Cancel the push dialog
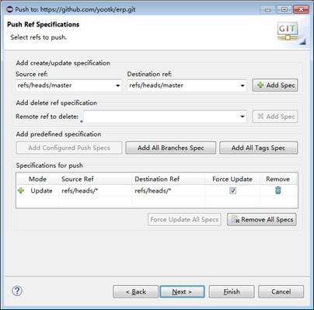The height and width of the screenshot is (310, 314). [281, 291]
